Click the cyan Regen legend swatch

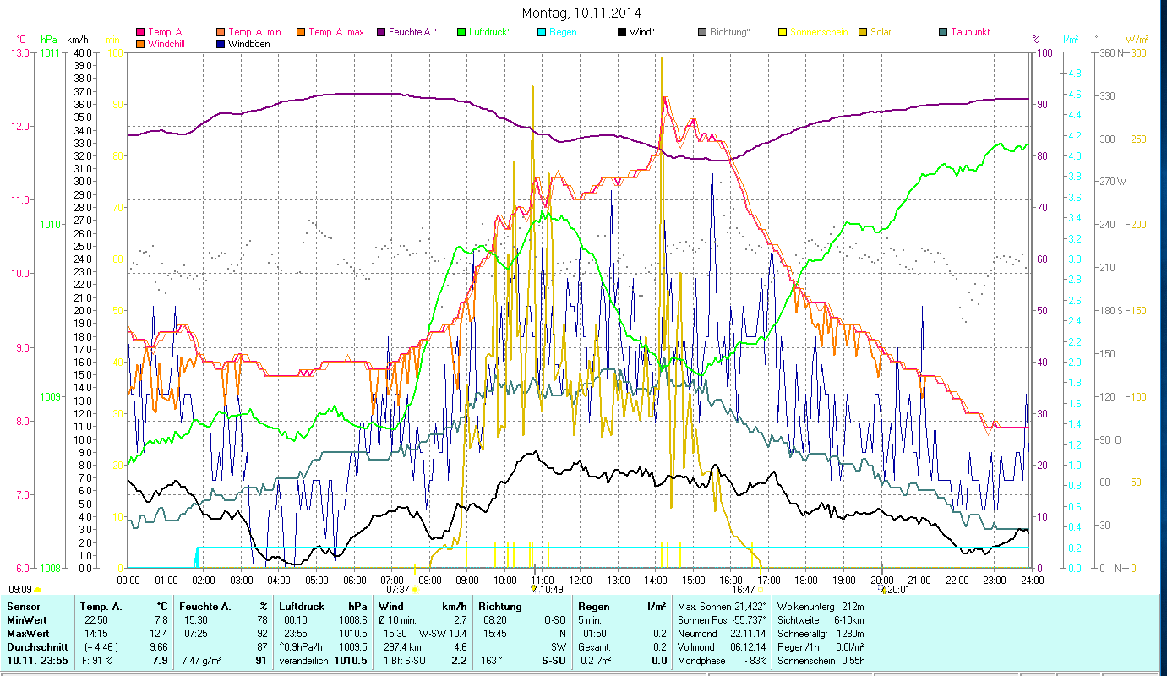[x=541, y=33]
